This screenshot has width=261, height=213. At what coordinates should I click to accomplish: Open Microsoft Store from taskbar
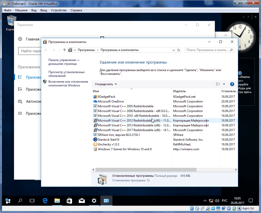[70, 201]
